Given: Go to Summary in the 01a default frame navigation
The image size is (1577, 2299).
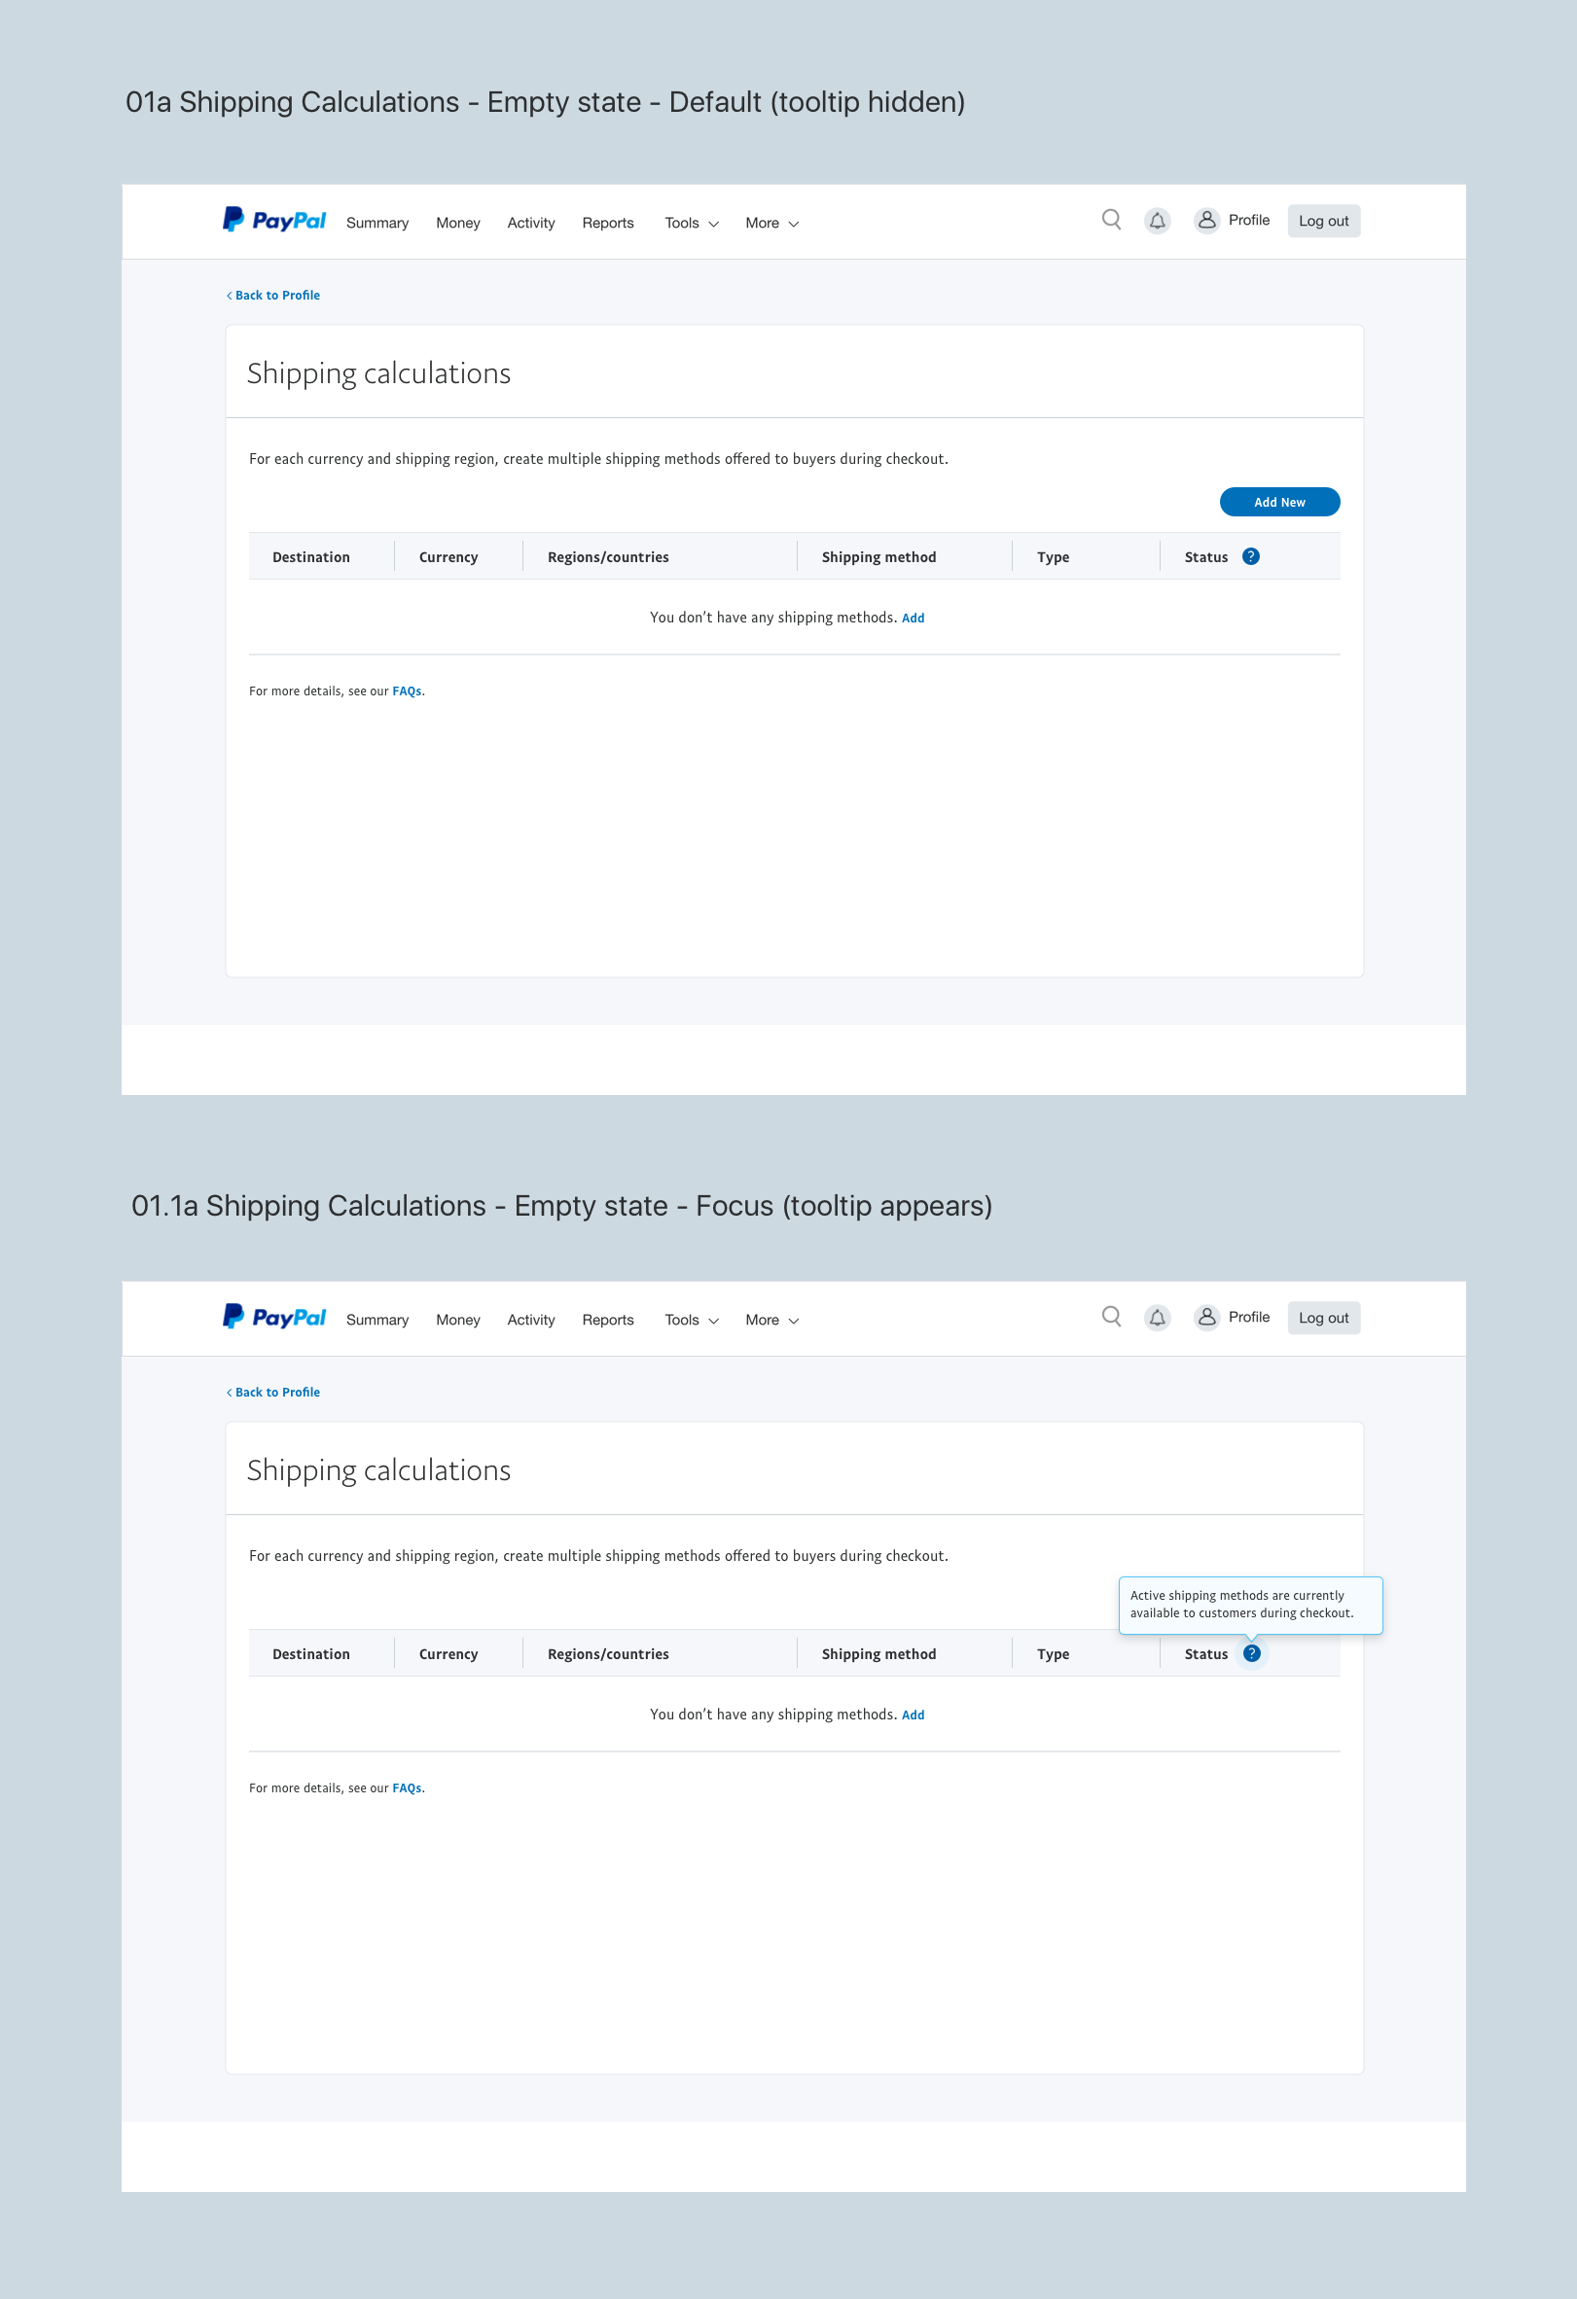Looking at the screenshot, I should point(376,224).
